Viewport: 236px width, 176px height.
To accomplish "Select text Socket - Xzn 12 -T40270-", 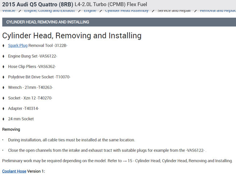I will pyautogui.click(x=30, y=98).
